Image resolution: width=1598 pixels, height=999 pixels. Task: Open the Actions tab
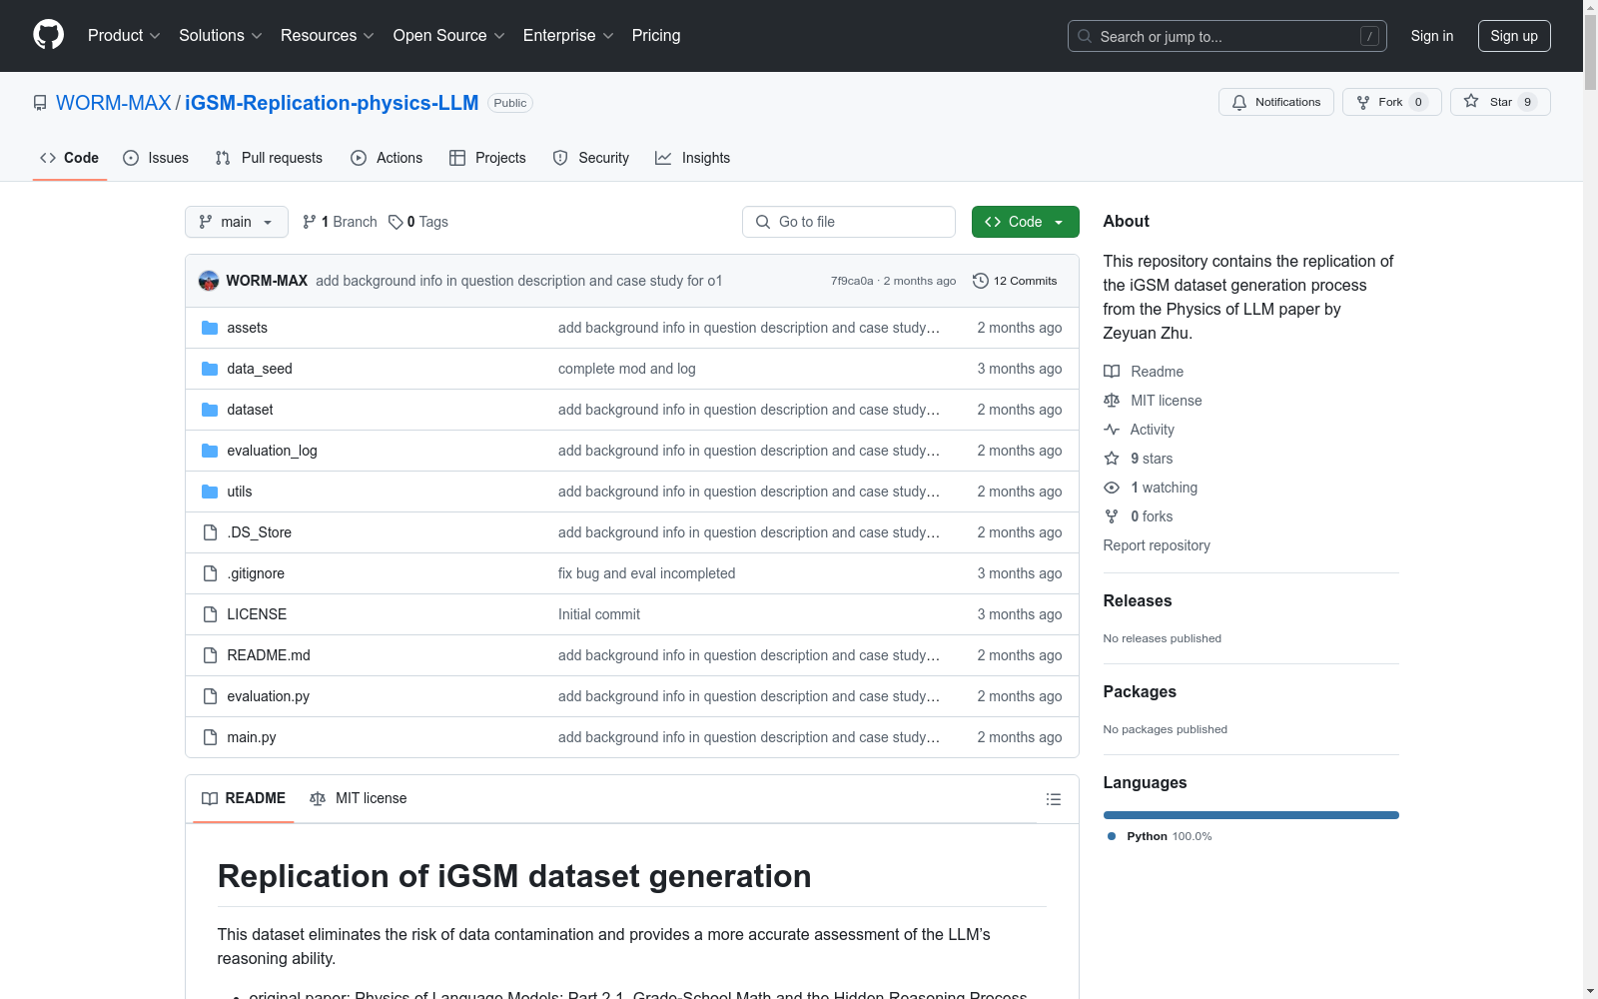click(387, 158)
